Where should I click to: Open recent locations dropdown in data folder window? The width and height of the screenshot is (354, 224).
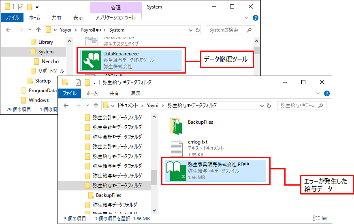click(x=87, y=106)
